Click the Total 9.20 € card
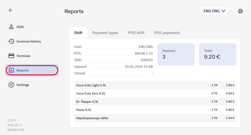 (217, 54)
